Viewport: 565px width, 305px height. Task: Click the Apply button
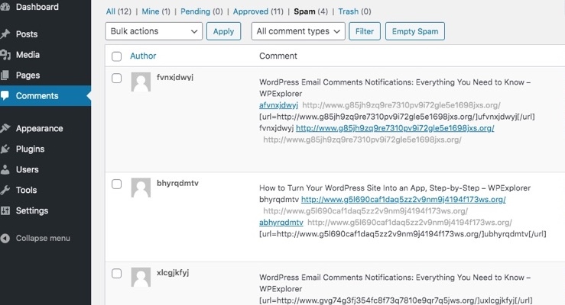[x=223, y=31]
